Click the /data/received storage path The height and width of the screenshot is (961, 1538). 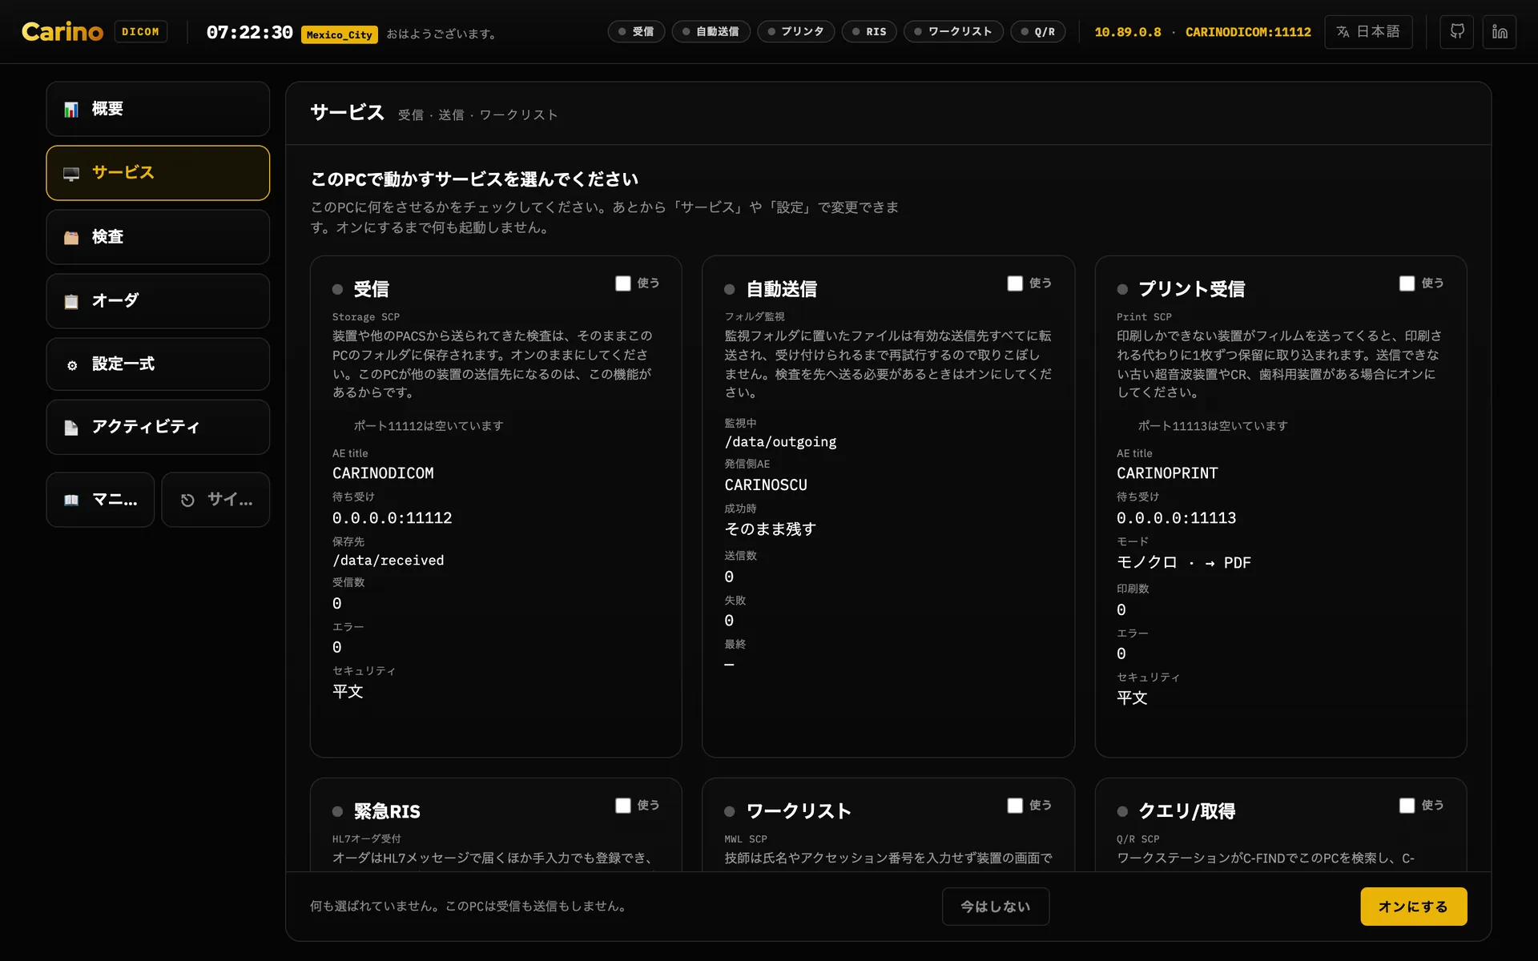(389, 561)
